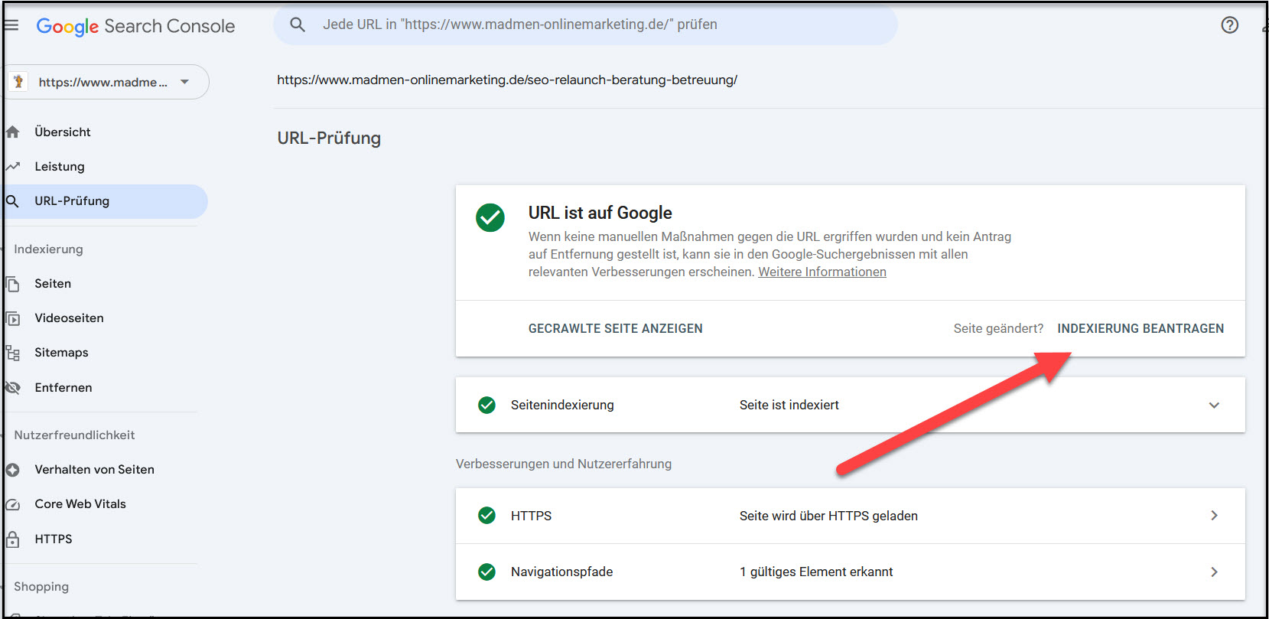Click the 'Seite geändert?' label

[x=998, y=328]
